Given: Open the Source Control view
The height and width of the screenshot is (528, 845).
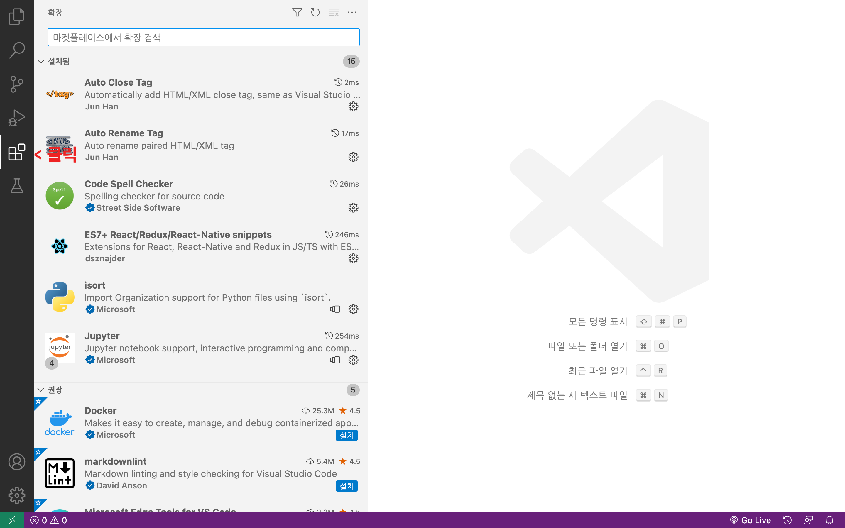Looking at the screenshot, I should coord(16,84).
